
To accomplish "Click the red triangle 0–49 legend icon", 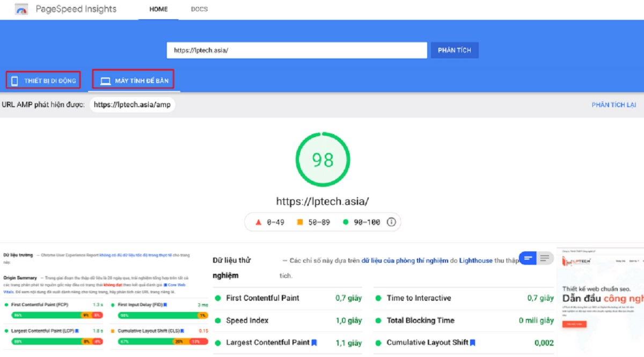I will point(258,222).
